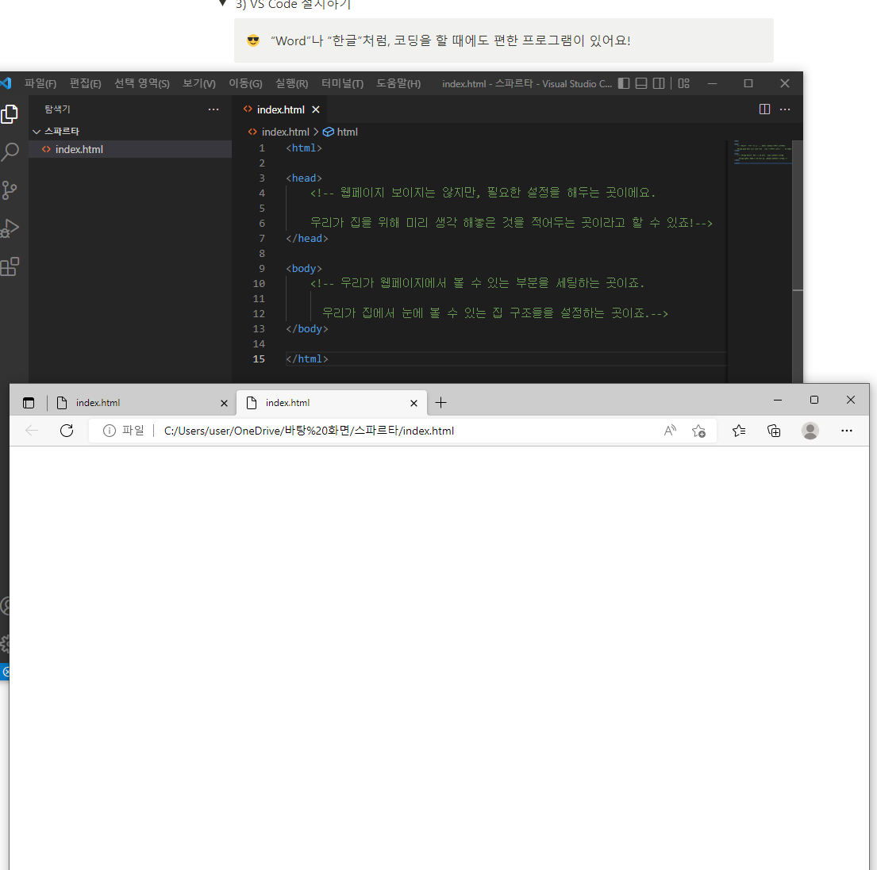Open the 터미널(T) menu in VS Code

tap(342, 83)
